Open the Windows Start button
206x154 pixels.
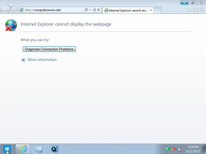coord(7,149)
